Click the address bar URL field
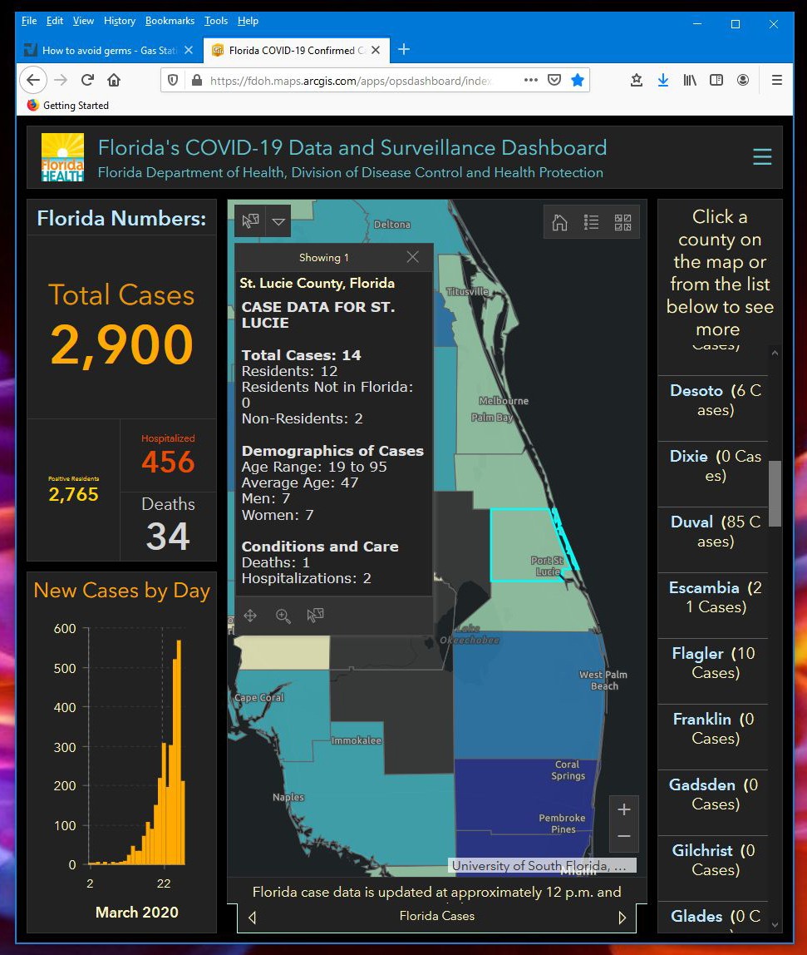Screen dimensions: 807x955 point(350,81)
